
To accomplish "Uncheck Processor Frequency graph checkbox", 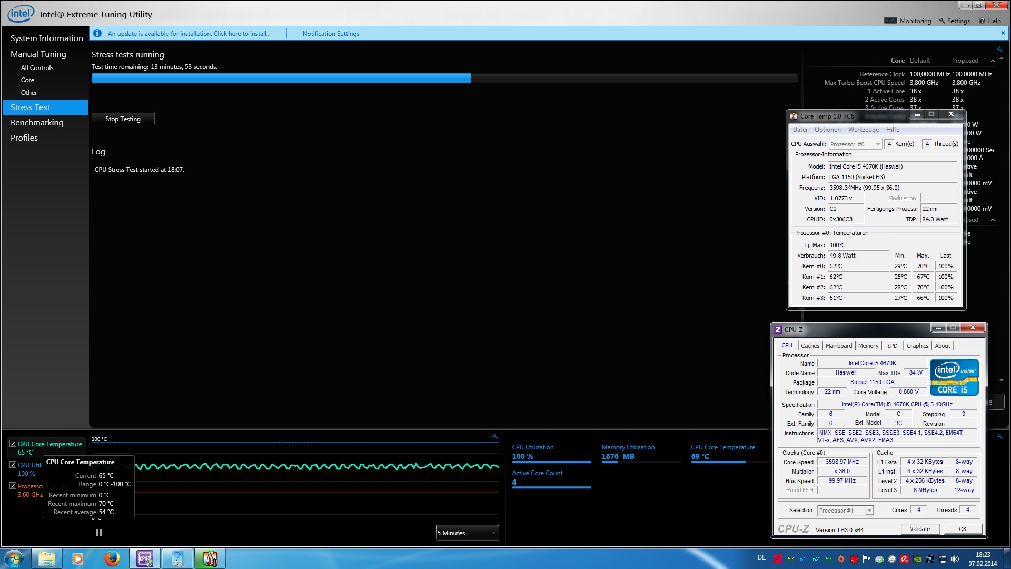I will 13,486.
